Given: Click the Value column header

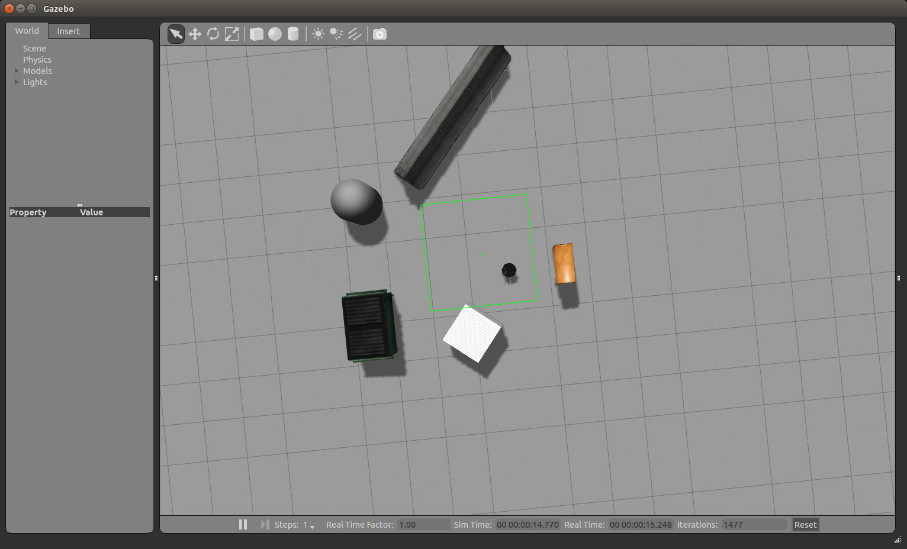Looking at the screenshot, I should click(92, 212).
